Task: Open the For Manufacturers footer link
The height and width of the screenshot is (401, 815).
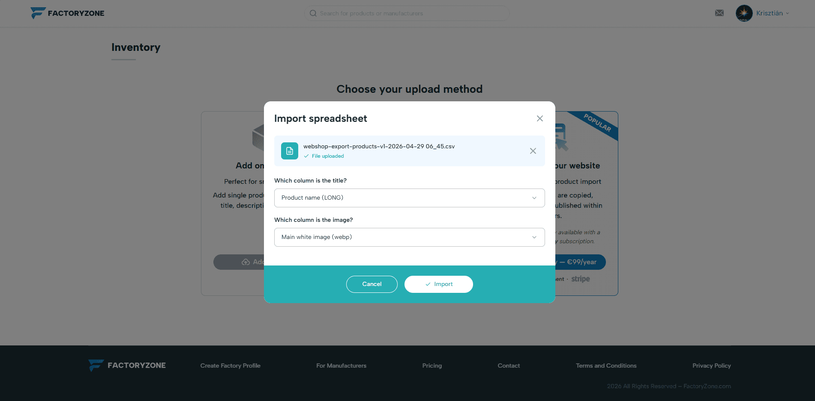Action: 342,366
